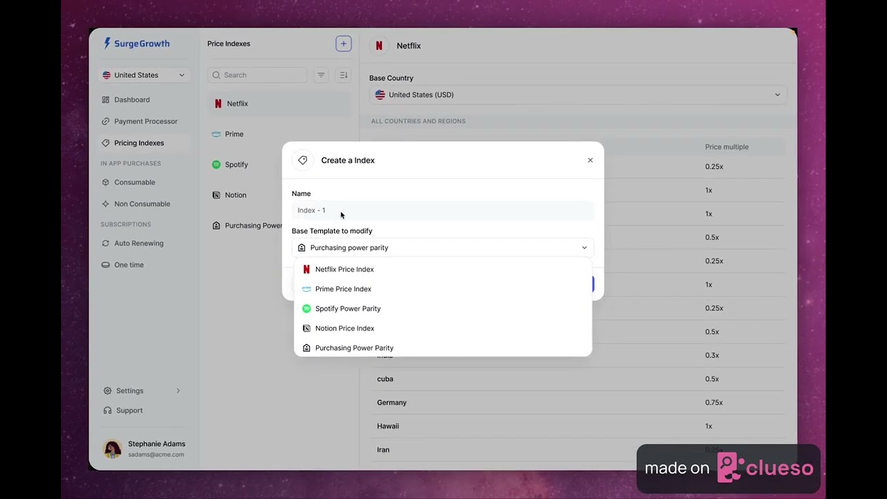Image resolution: width=887 pixels, height=499 pixels.
Task: Add a new price index with plus button
Action: pyautogui.click(x=343, y=44)
